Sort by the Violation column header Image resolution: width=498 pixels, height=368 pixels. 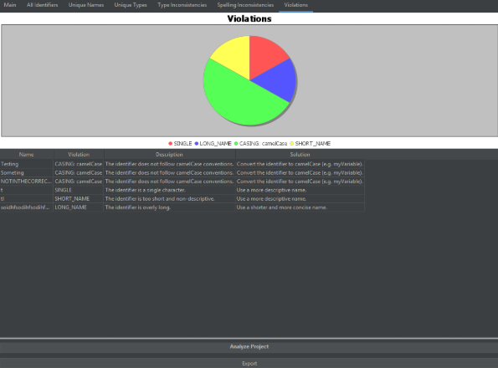pyautogui.click(x=79, y=155)
